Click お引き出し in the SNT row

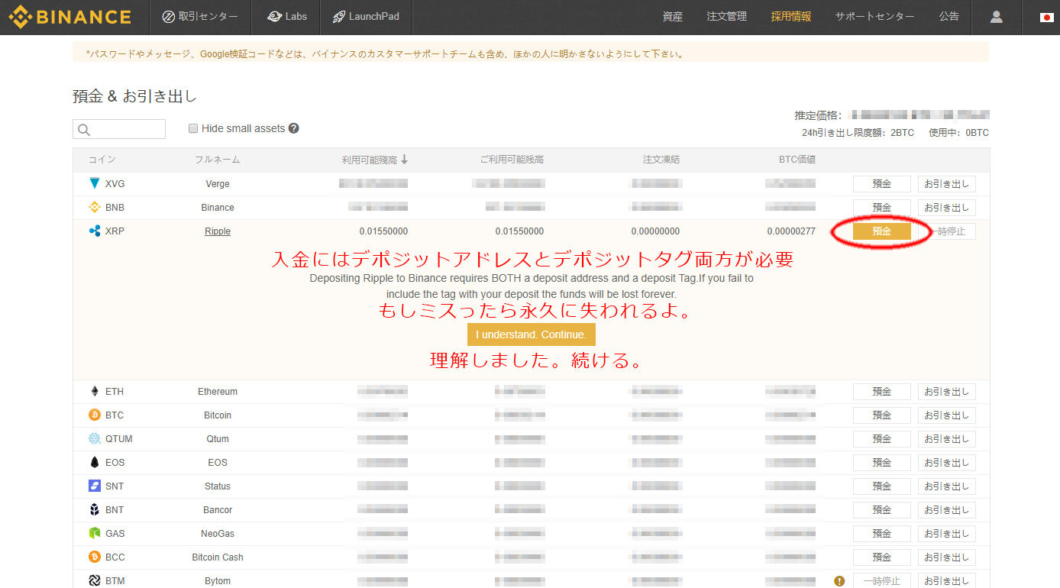tap(947, 486)
